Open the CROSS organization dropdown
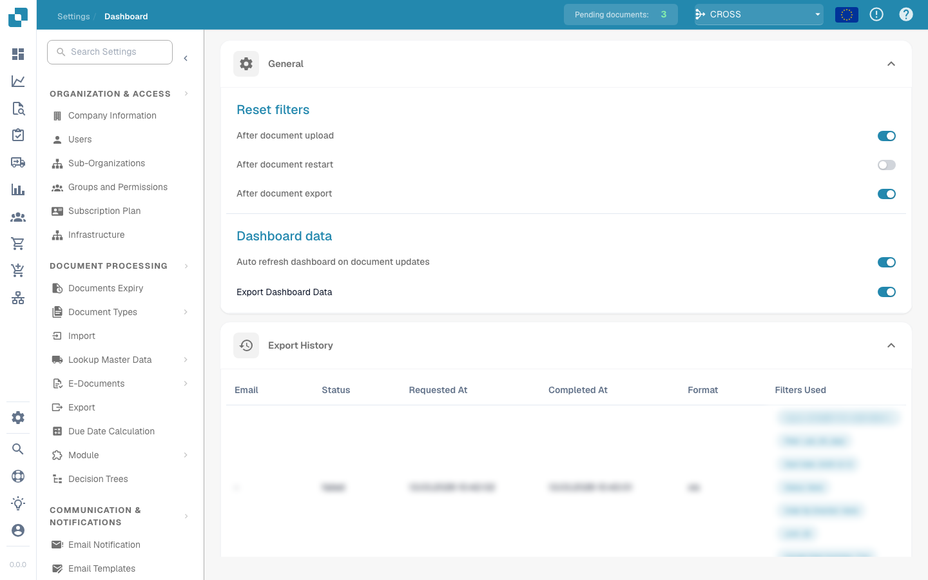 759,14
